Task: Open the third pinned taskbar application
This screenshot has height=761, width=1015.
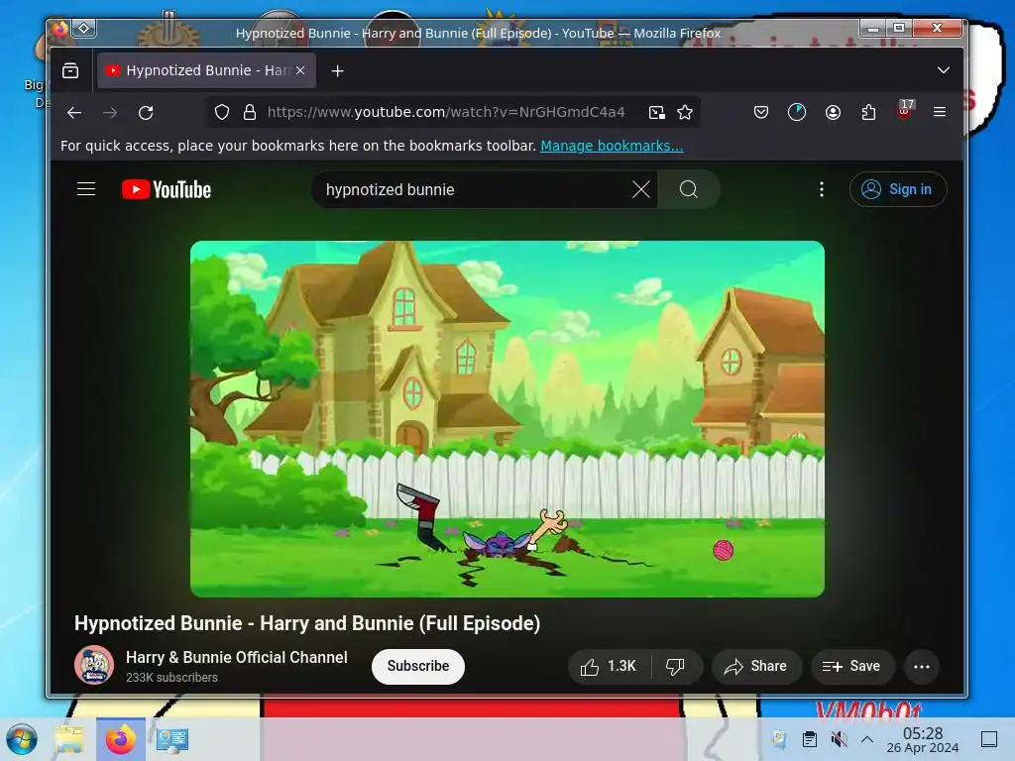Action: (x=172, y=739)
